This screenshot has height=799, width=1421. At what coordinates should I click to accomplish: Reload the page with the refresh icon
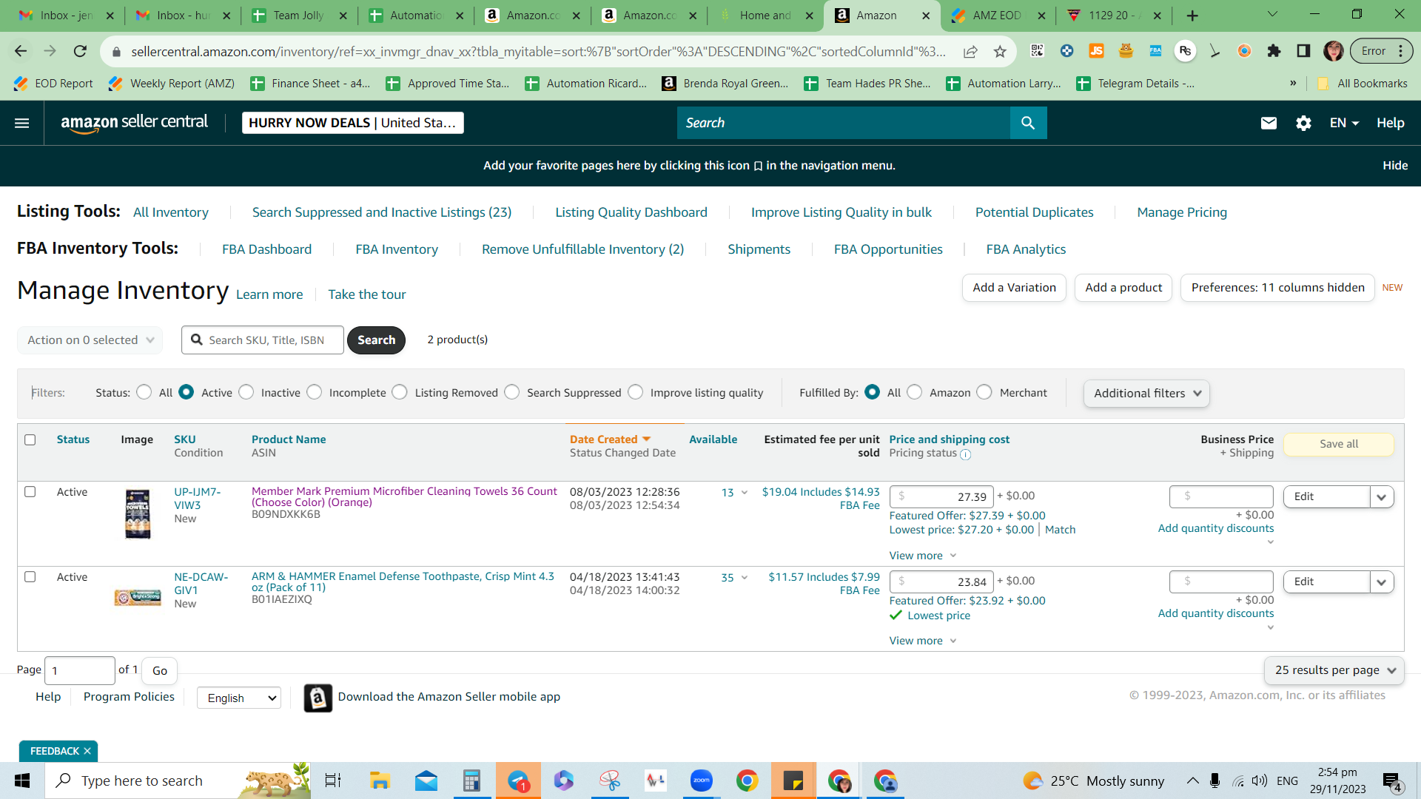(80, 51)
